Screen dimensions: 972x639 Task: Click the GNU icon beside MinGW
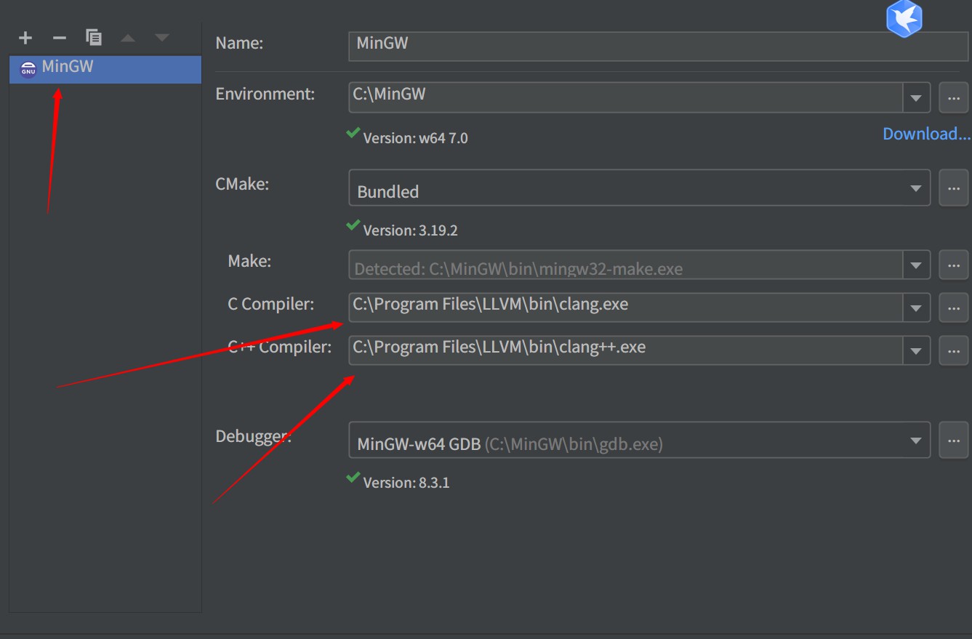[x=28, y=70]
